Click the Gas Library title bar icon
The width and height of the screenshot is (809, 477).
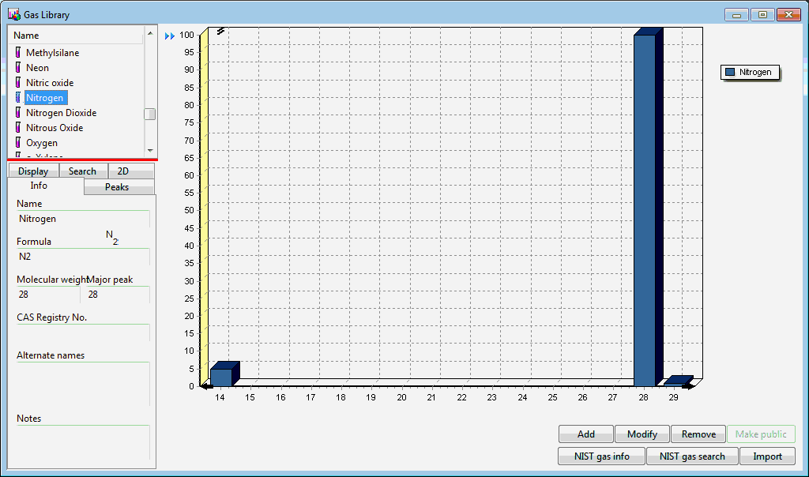(x=14, y=14)
